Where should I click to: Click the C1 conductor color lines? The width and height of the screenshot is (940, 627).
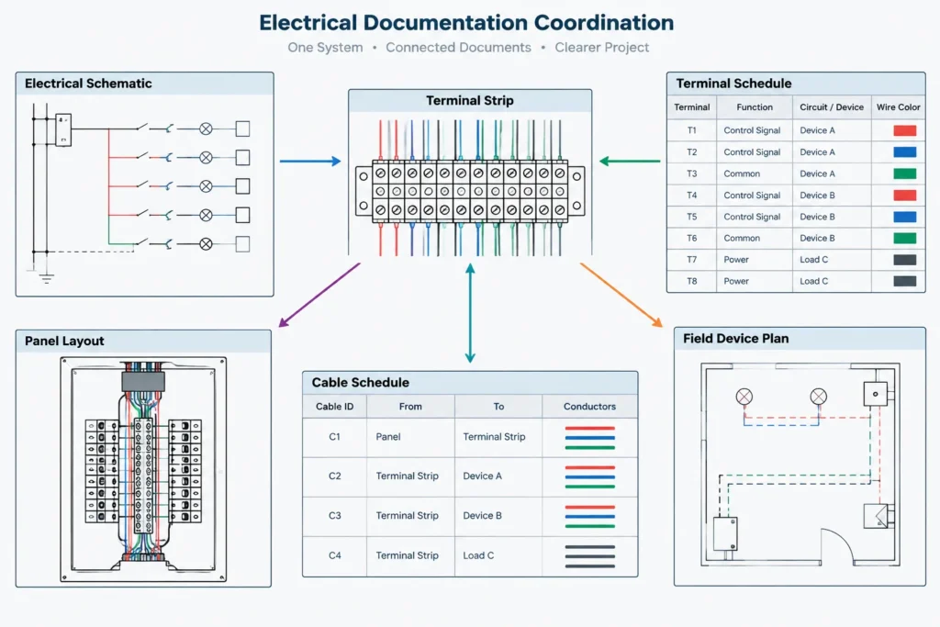click(590, 438)
